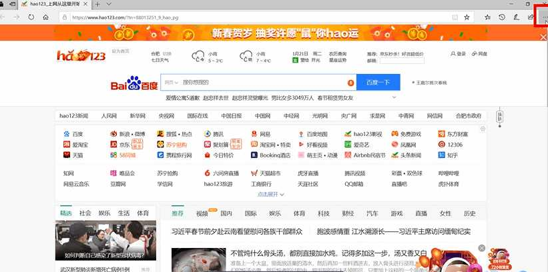The image size is (548, 272).
Task: Open 七日天气 forecast link
Action: [160, 61]
